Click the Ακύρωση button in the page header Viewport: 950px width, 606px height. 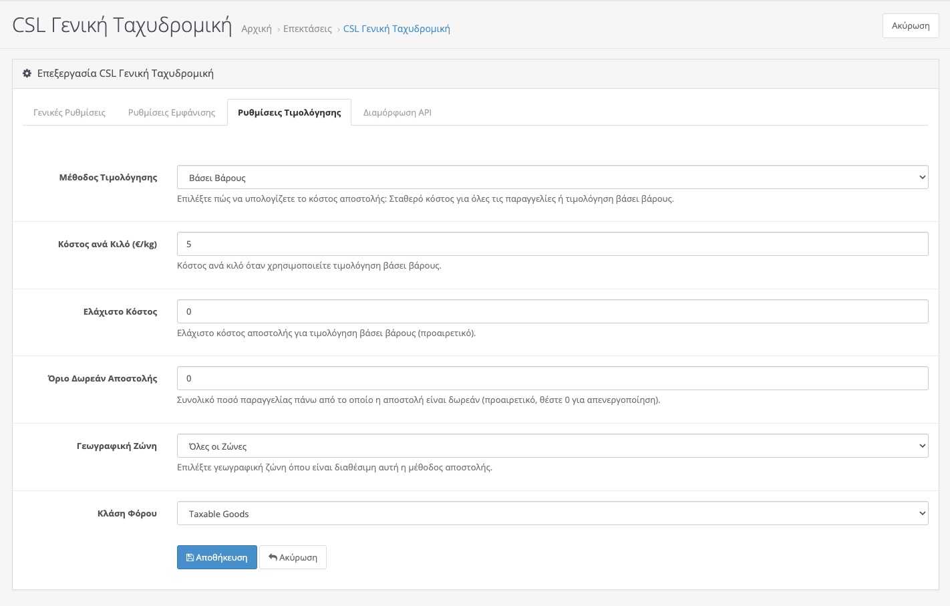(x=911, y=25)
